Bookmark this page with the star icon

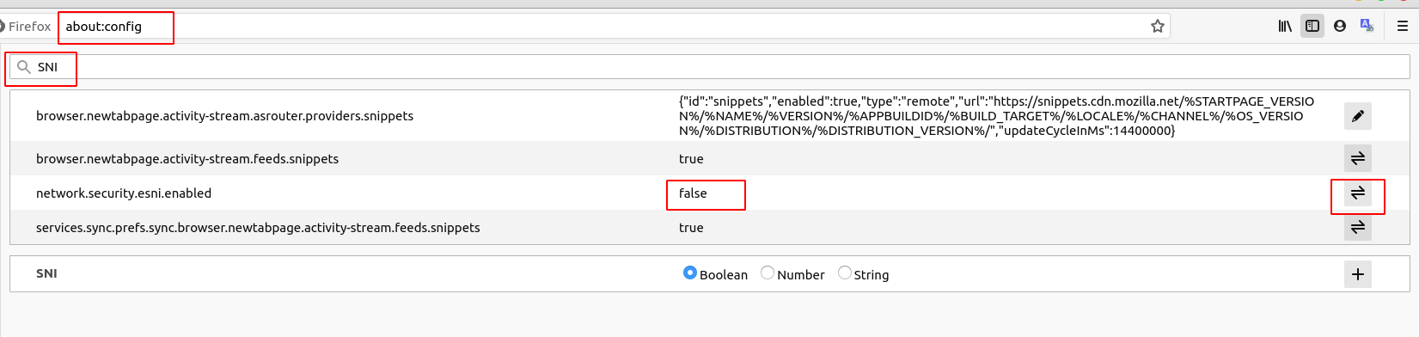pos(1158,26)
